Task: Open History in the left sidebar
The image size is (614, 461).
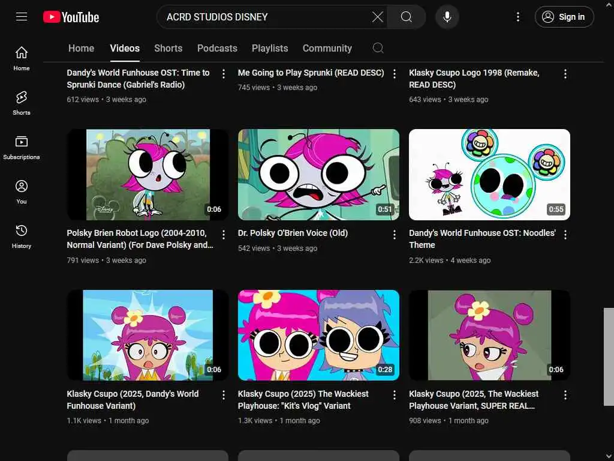Action: 22,237
